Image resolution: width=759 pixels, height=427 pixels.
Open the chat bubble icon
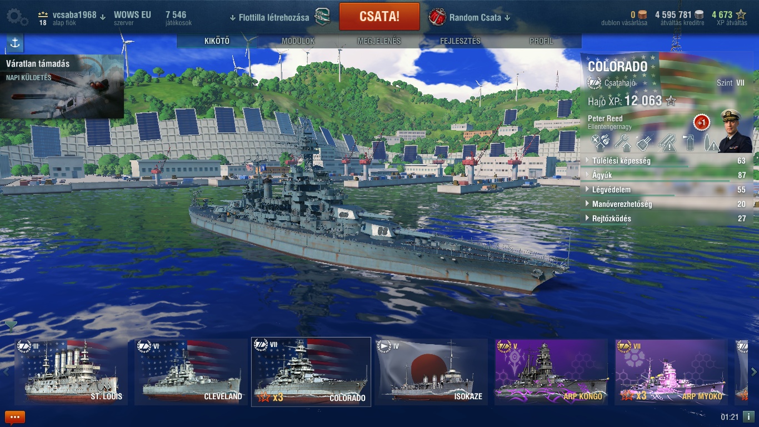pos(15,417)
